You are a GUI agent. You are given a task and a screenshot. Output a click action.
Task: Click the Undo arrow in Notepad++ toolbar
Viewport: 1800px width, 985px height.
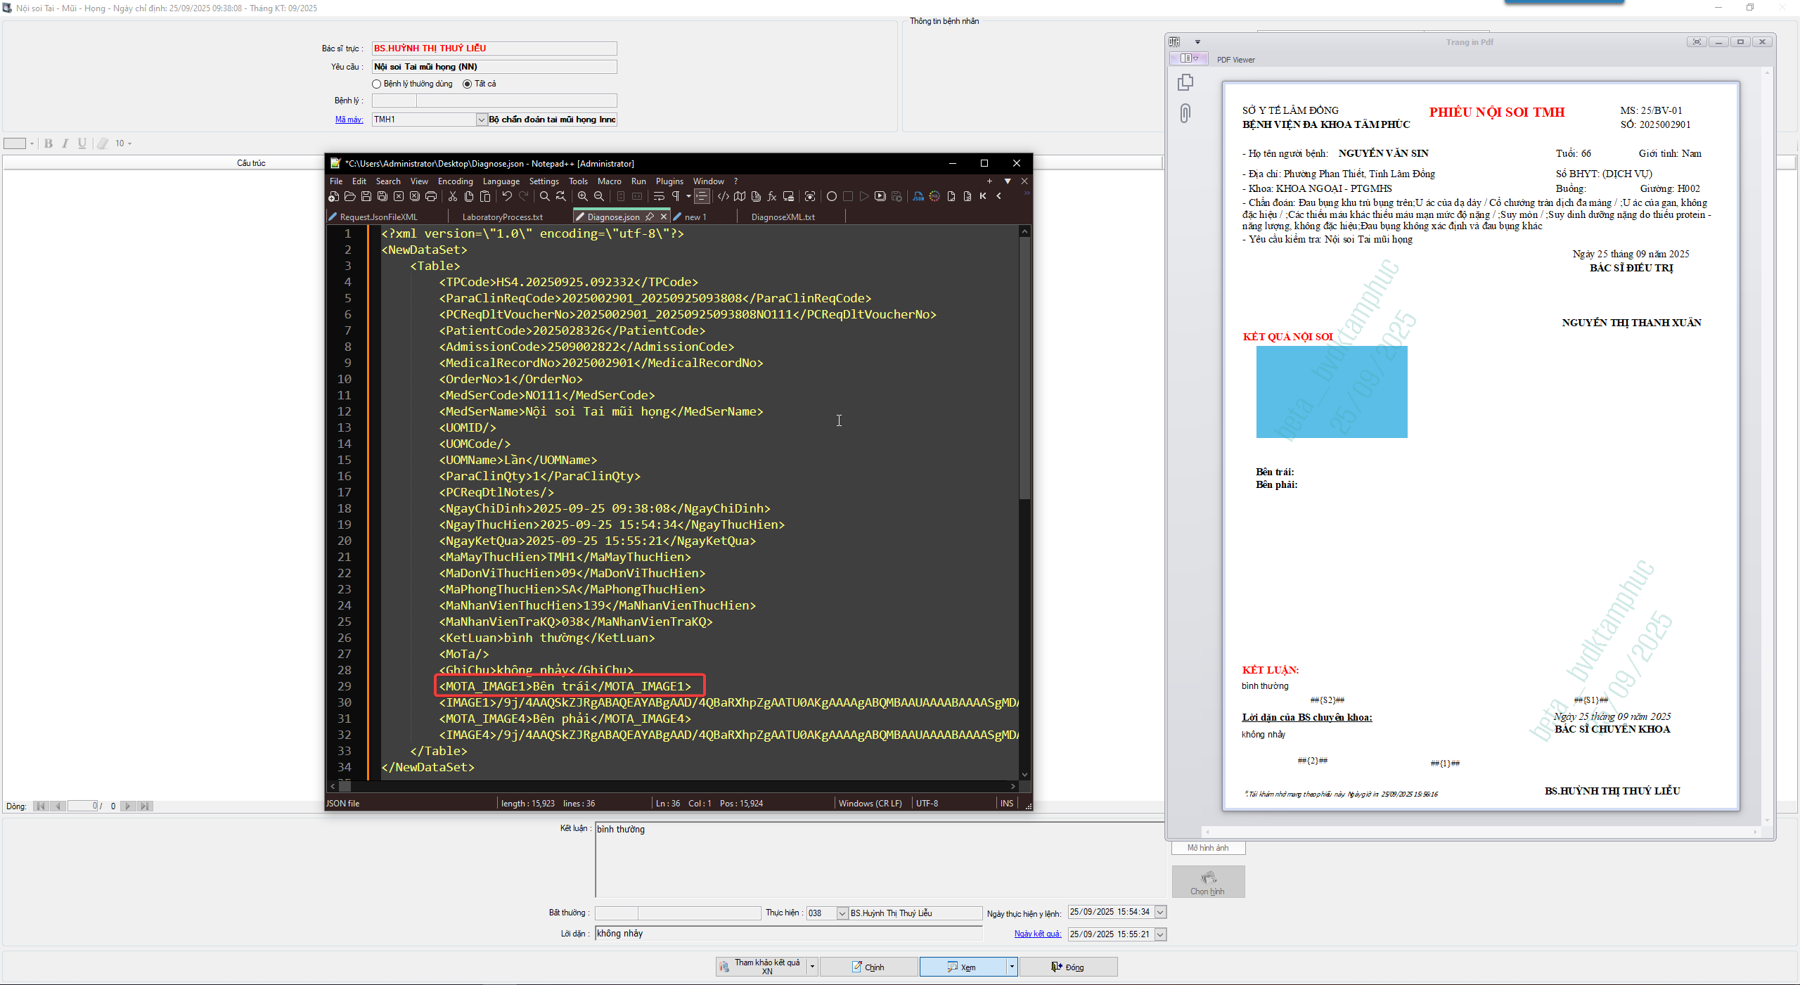point(507,197)
